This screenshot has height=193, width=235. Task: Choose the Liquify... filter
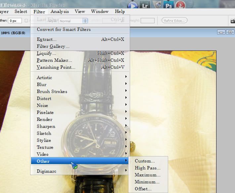pyautogui.click(x=80, y=53)
